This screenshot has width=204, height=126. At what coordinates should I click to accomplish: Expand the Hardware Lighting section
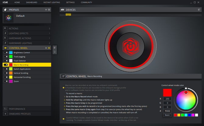(x=27, y=43)
